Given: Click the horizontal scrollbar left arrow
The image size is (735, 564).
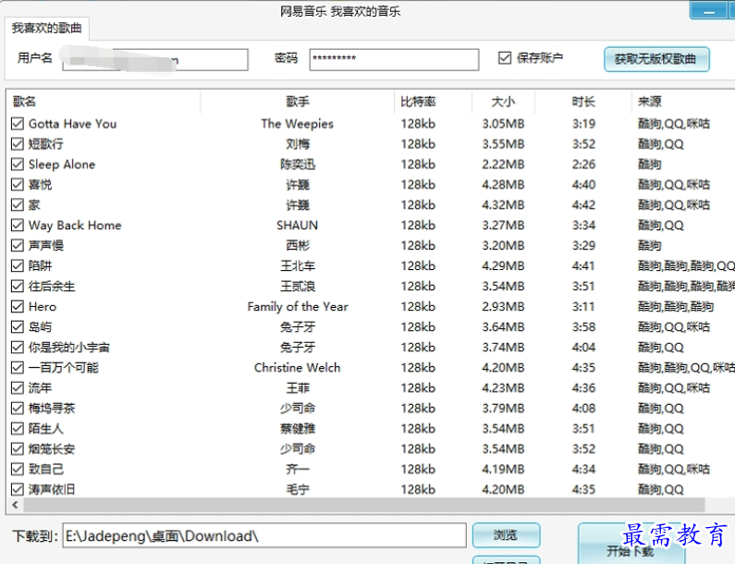Looking at the screenshot, I should (x=15, y=505).
